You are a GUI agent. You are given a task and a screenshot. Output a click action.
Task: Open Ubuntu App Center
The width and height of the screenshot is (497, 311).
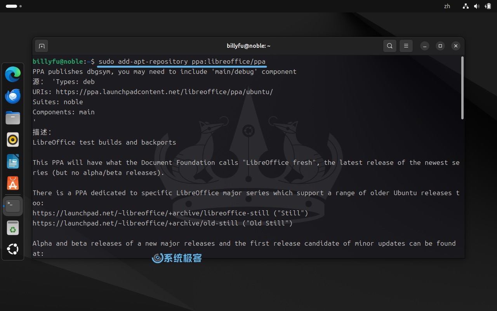[x=13, y=183]
